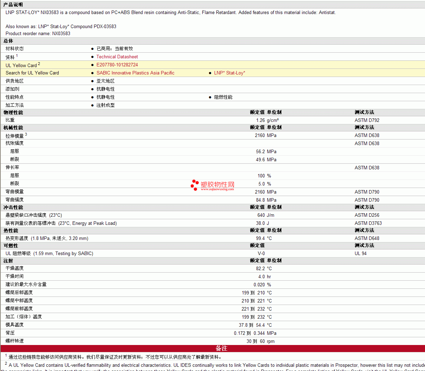Image resolution: width=425 pixels, height=371 pixels.
Task: Select the 产品说明 section header
Action: click(x=13, y=5)
